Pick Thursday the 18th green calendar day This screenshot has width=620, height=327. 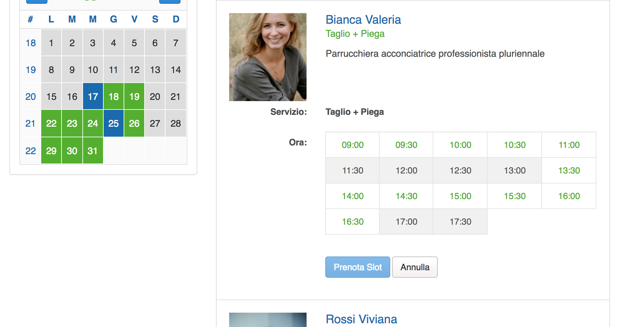[x=114, y=96]
